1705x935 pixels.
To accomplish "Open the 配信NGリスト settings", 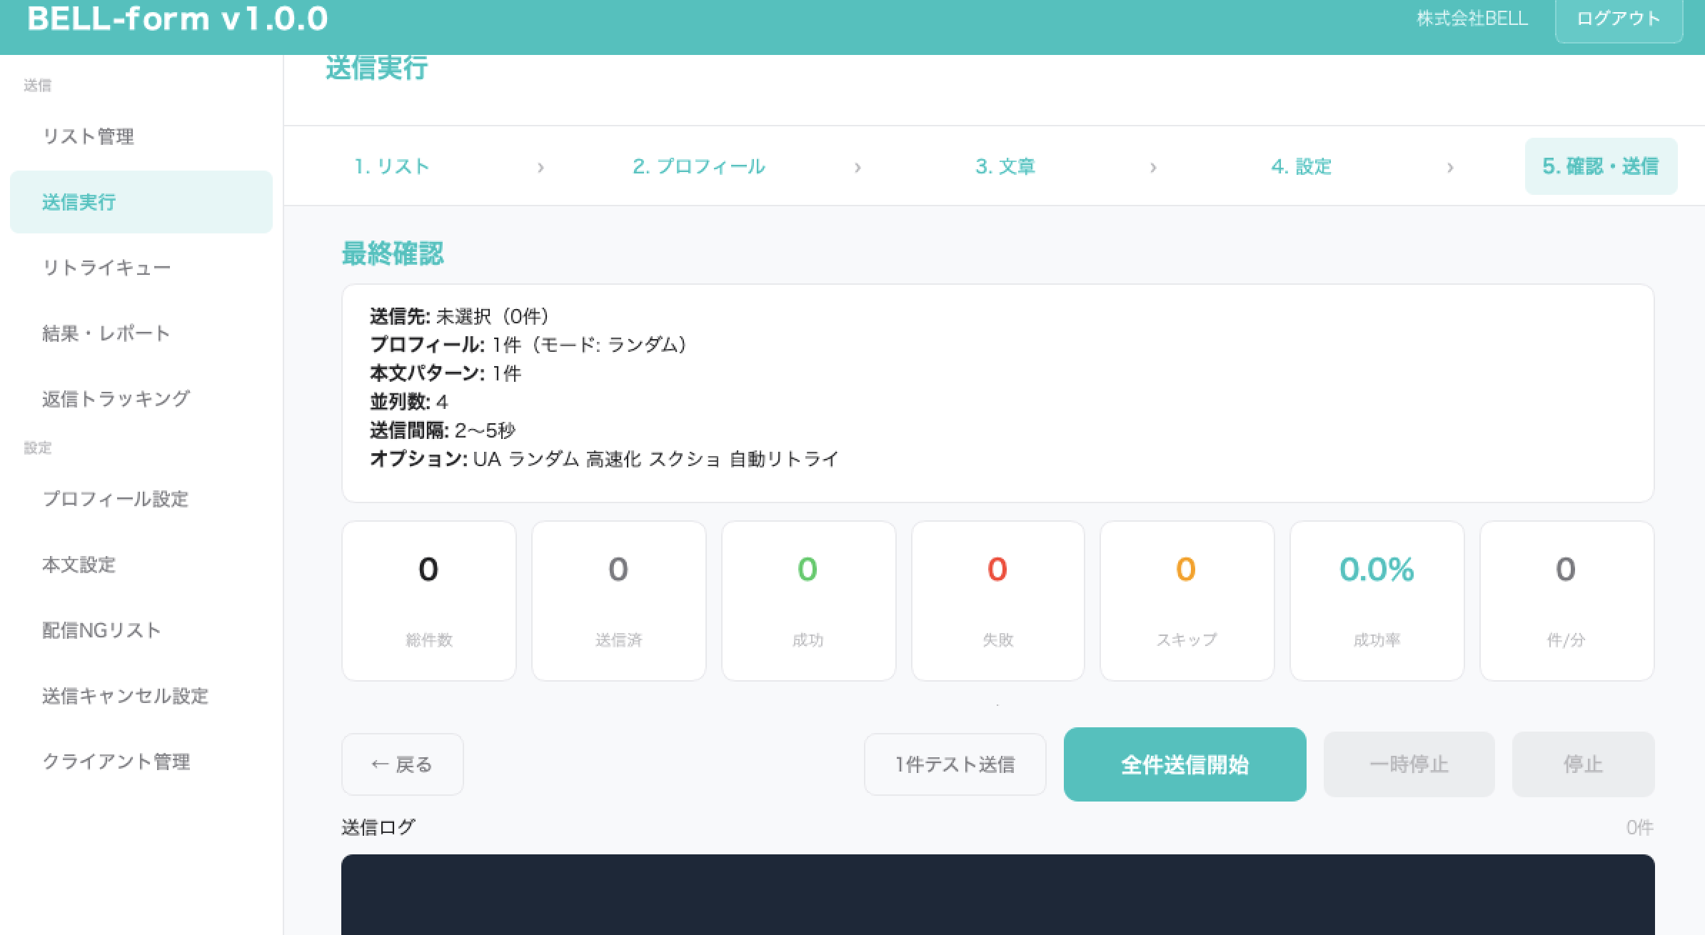I will (x=102, y=630).
